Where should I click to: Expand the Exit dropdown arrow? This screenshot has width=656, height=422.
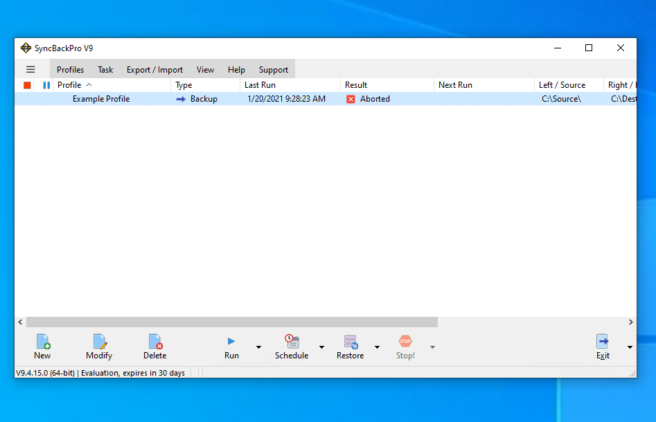[x=630, y=347]
